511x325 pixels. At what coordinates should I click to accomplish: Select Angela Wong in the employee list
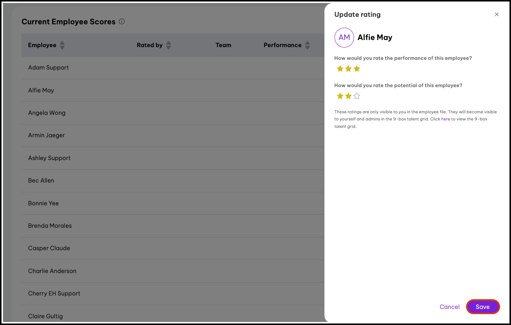tap(47, 113)
